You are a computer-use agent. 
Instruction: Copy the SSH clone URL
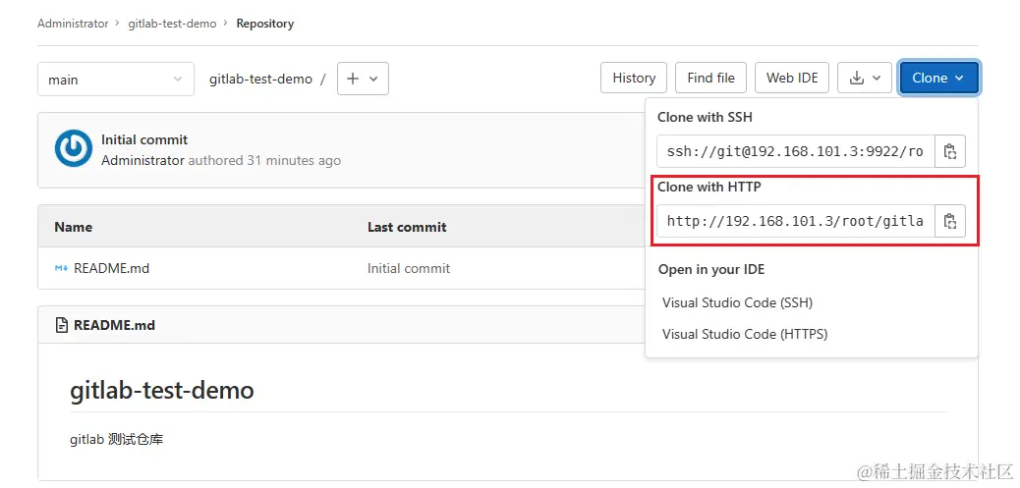[x=950, y=151]
